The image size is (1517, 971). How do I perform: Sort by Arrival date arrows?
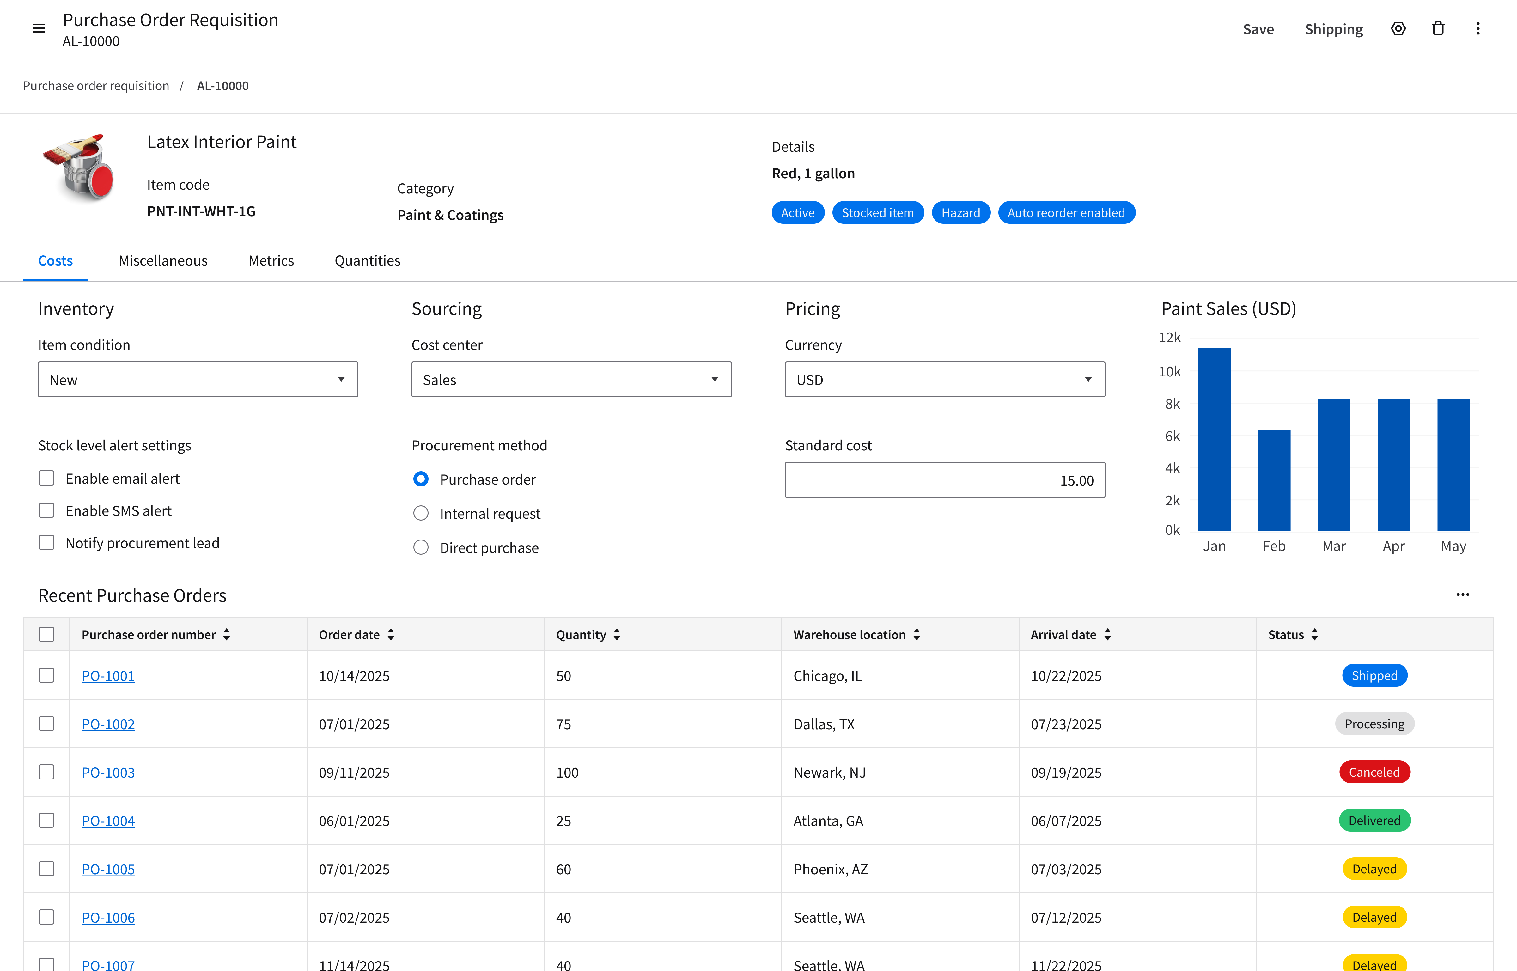tap(1107, 634)
